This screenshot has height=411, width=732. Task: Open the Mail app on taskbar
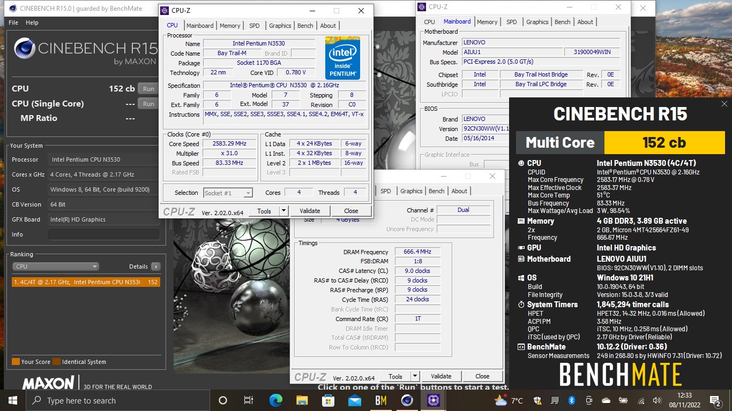click(354, 400)
